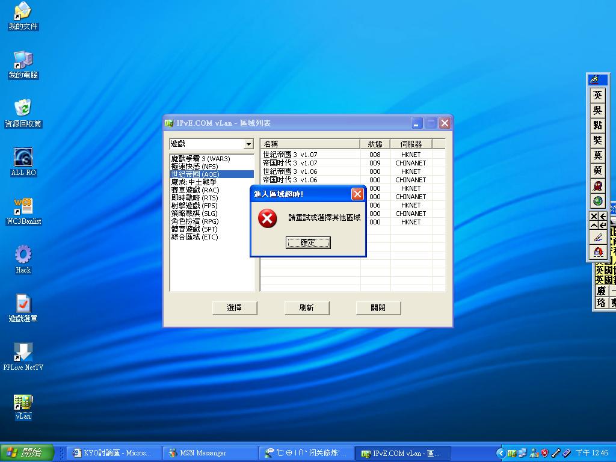Select 魔獸爭霸 3 (WAR3) in the game list
The image size is (616, 462).
(x=200, y=159)
